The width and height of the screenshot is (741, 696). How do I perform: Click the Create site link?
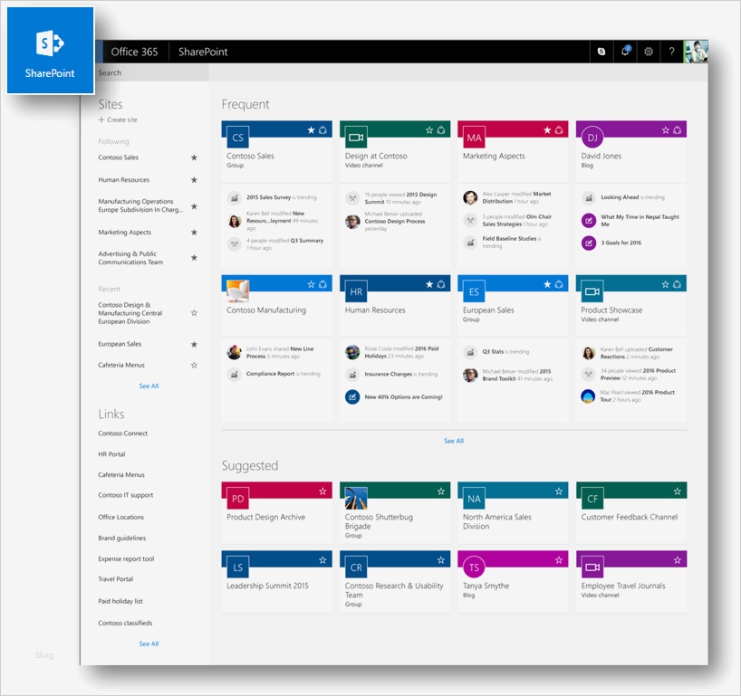coord(118,120)
